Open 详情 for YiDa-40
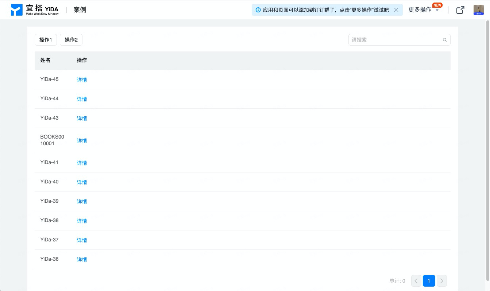The width and height of the screenshot is (490, 291). [x=82, y=182]
